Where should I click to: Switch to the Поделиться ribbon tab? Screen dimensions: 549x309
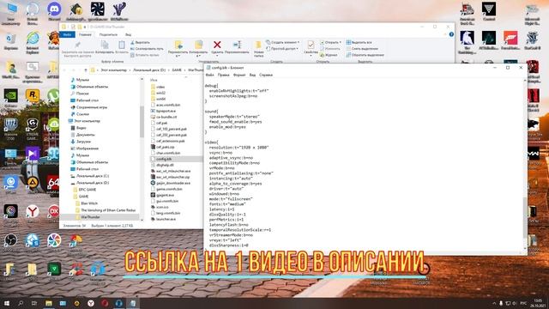[108, 34]
